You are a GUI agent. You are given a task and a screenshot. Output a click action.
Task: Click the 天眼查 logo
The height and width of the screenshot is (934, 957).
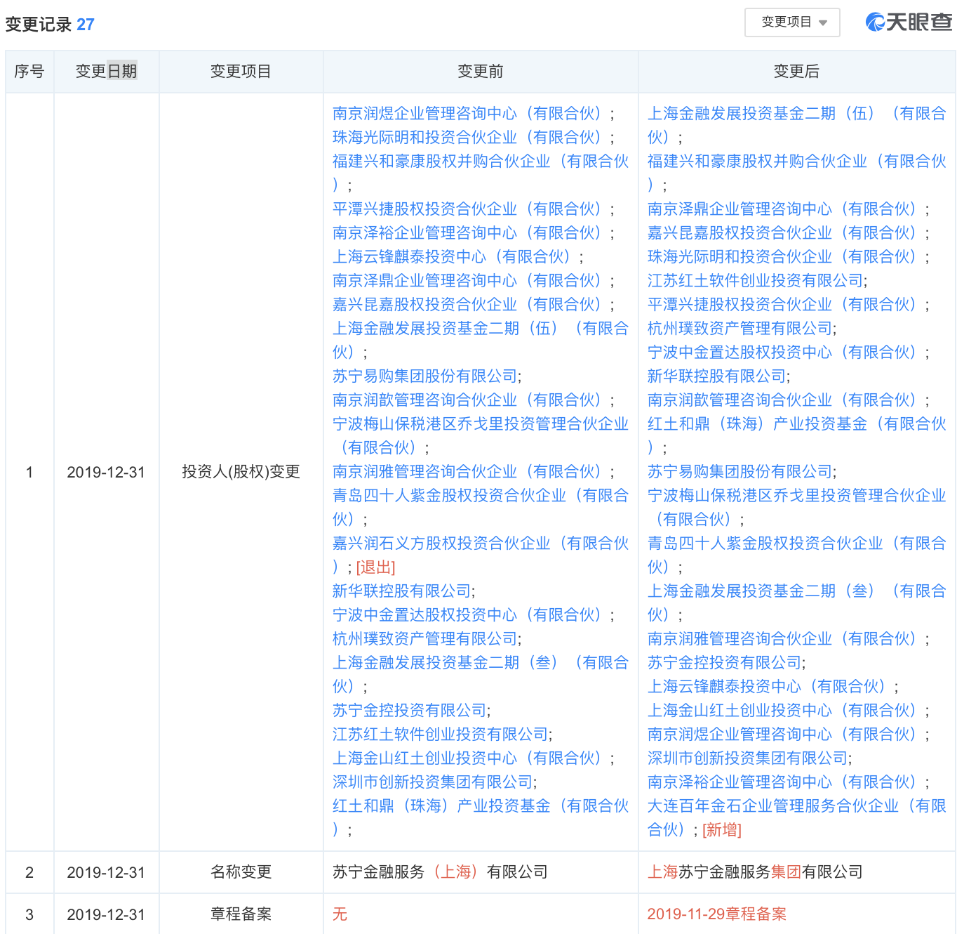click(909, 22)
